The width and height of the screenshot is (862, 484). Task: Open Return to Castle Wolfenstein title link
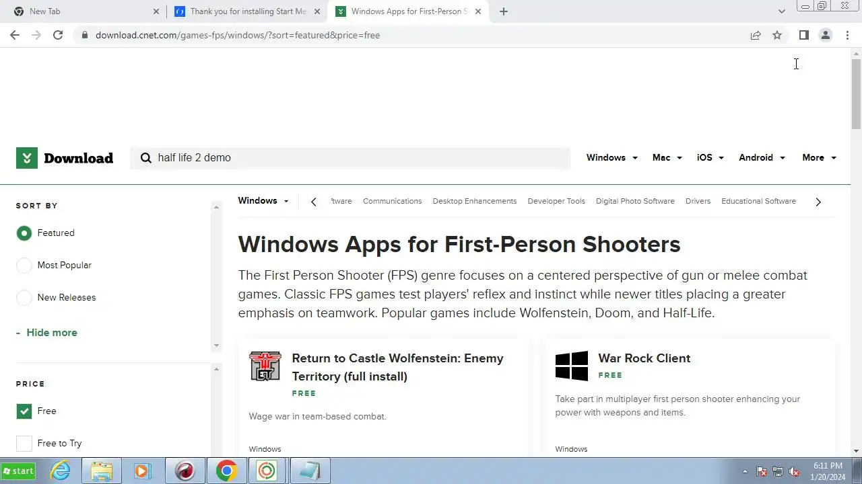pyautogui.click(x=397, y=367)
